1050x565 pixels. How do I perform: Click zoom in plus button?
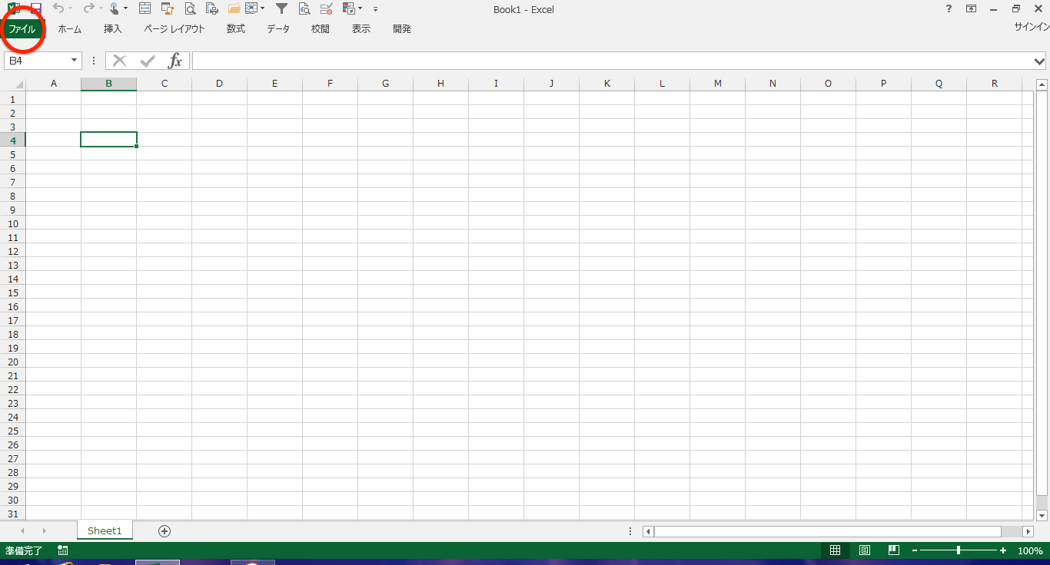(1003, 550)
